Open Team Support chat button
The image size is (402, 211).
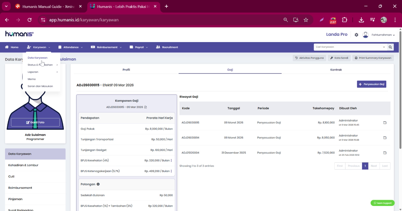[x=383, y=203]
